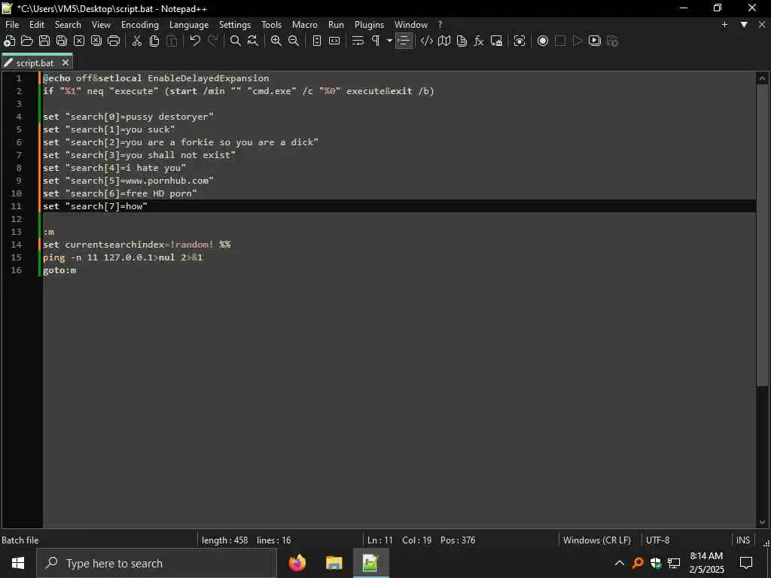771x578 pixels.
Task: Start macro recording with the record icon
Action: pyautogui.click(x=542, y=41)
